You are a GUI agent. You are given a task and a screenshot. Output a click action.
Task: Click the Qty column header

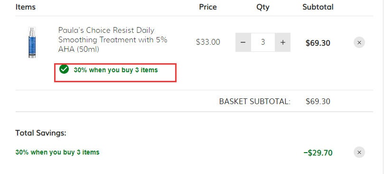coord(263,7)
